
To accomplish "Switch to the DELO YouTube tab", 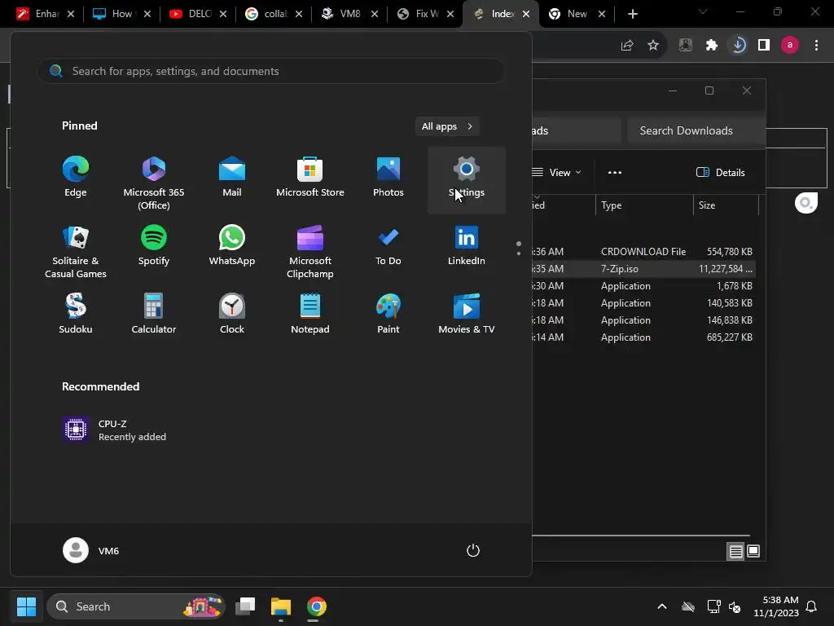I will 197,14.
